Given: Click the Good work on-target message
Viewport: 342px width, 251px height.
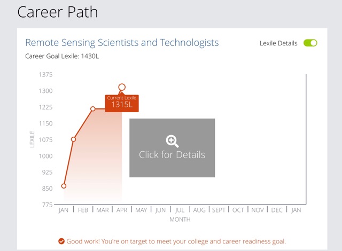Looking at the screenshot, I should (176, 241).
